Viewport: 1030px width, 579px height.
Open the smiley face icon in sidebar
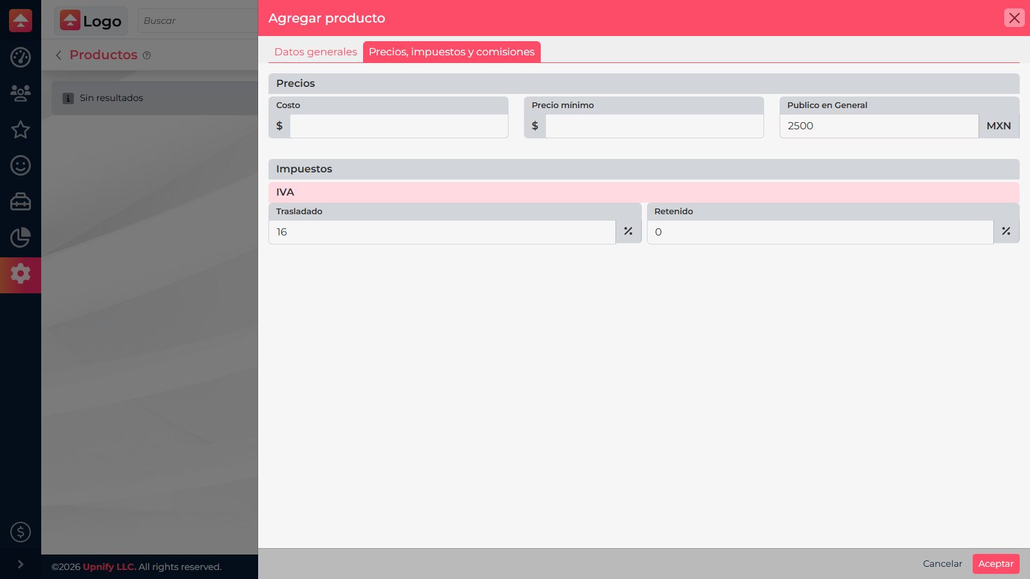21,165
